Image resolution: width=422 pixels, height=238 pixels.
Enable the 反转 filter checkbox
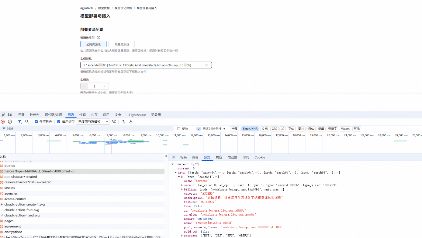[x=178, y=129]
